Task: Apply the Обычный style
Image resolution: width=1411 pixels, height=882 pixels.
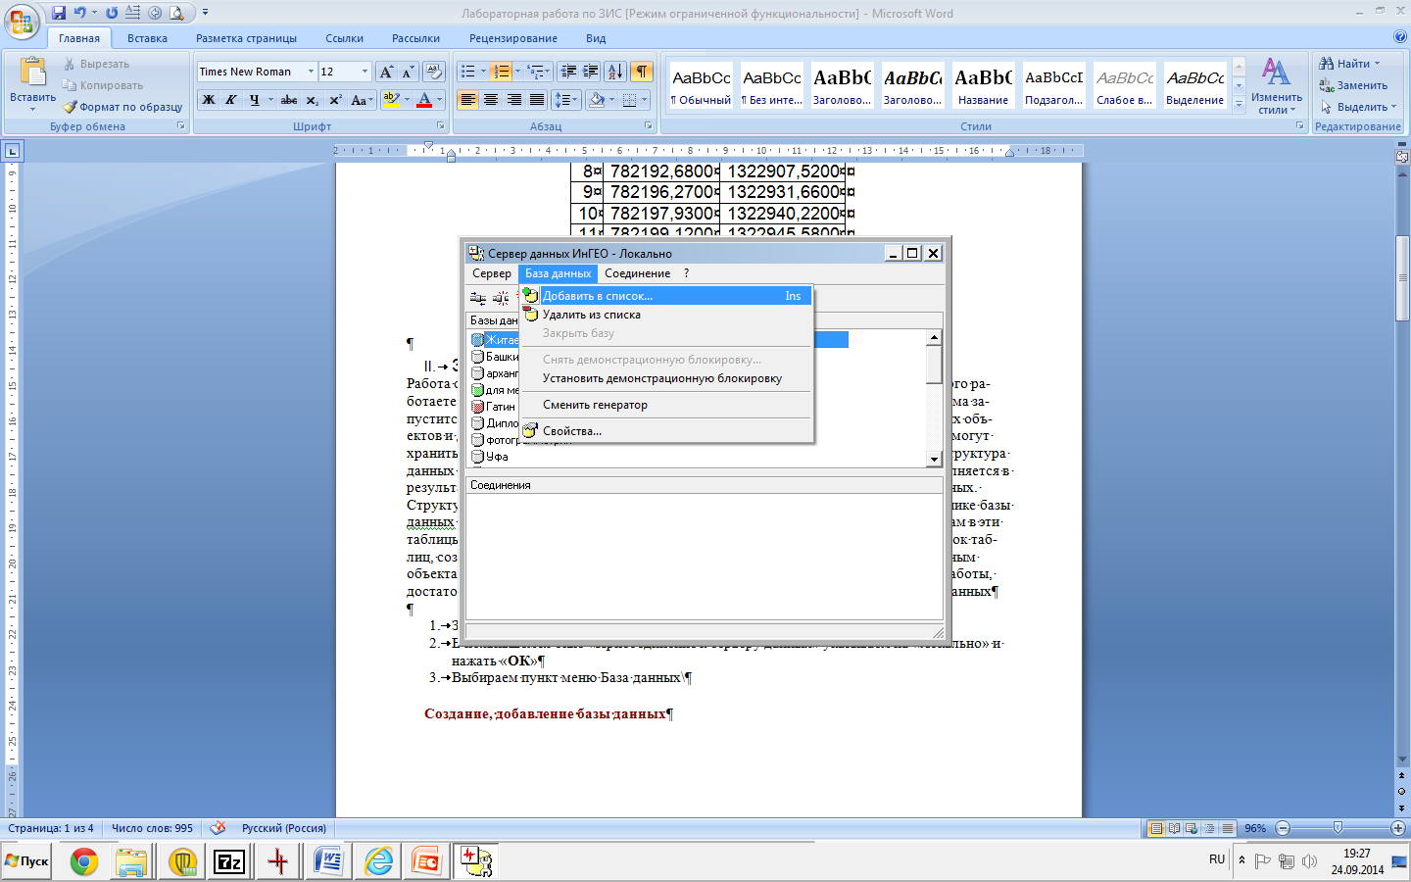Action: 702,86
